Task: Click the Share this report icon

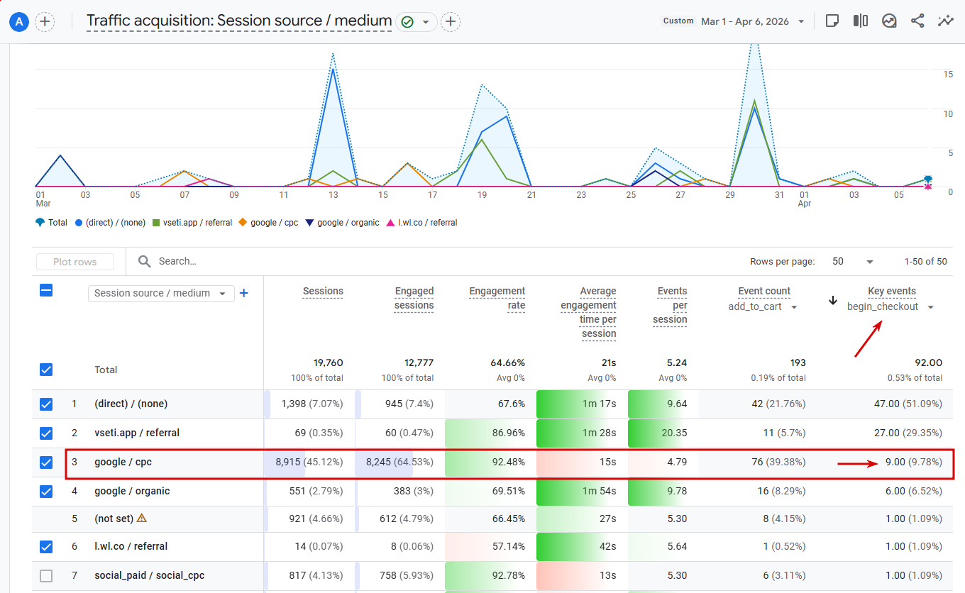Action: 917,21
